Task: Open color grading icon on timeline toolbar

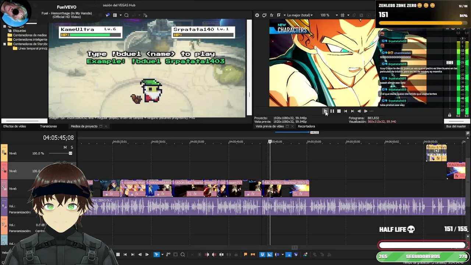Action: coord(305,254)
